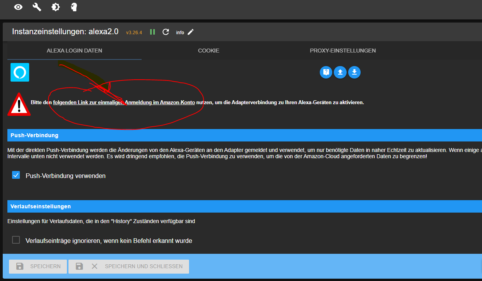Open the Cookie tab

(209, 51)
